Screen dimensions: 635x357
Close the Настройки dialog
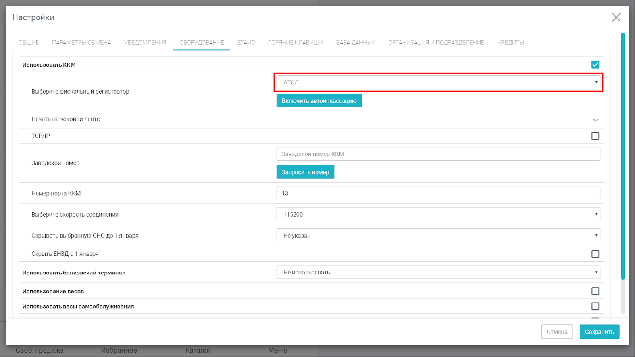pyautogui.click(x=616, y=17)
